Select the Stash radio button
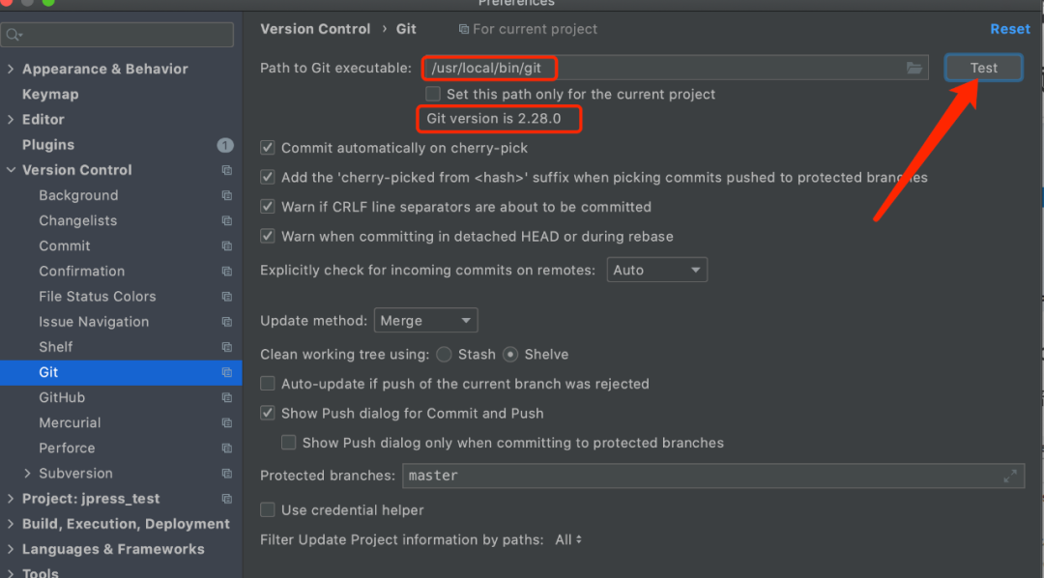The image size is (1044, 578). coord(444,355)
